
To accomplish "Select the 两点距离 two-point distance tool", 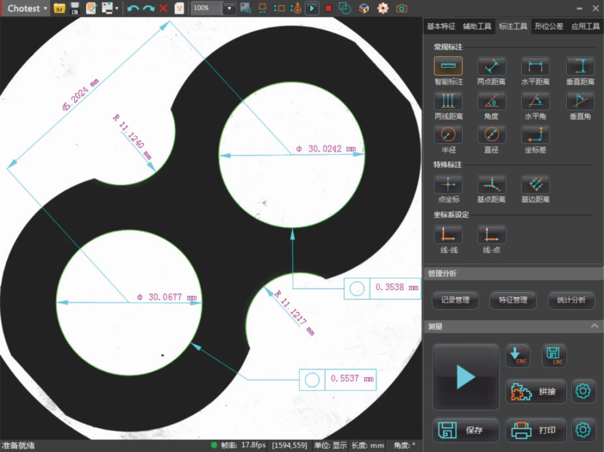I will click(491, 66).
